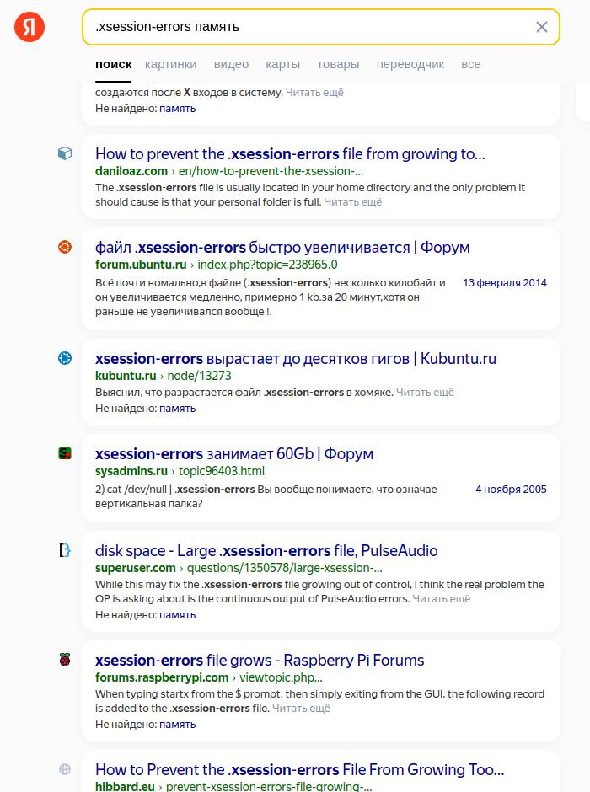The height and width of the screenshot is (792, 590).
Task: Go to the товары tab
Action: tap(338, 64)
